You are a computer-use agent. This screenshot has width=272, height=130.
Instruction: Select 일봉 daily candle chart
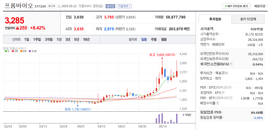click(144, 39)
